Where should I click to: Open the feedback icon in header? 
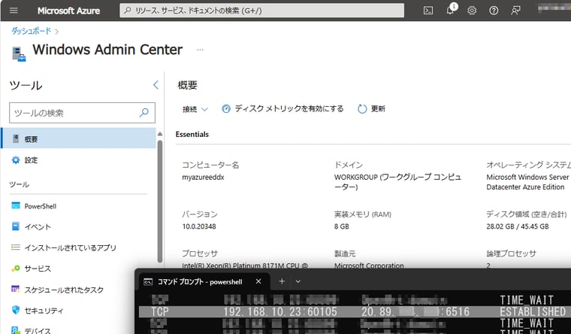click(515, 11)
